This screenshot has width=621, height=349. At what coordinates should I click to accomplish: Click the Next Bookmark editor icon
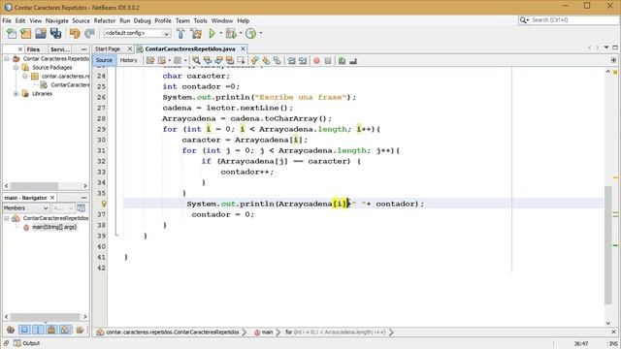[x=266, y=60]
